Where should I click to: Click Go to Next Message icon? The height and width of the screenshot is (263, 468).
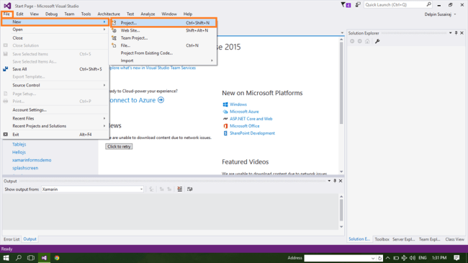[x=169, y=189]
